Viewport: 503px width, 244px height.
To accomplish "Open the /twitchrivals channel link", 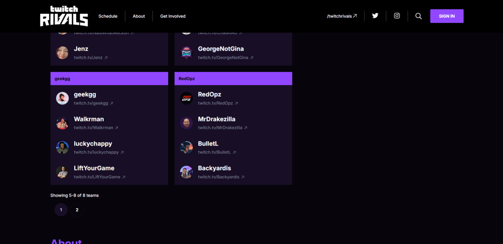I will click(x=342, y=16).
